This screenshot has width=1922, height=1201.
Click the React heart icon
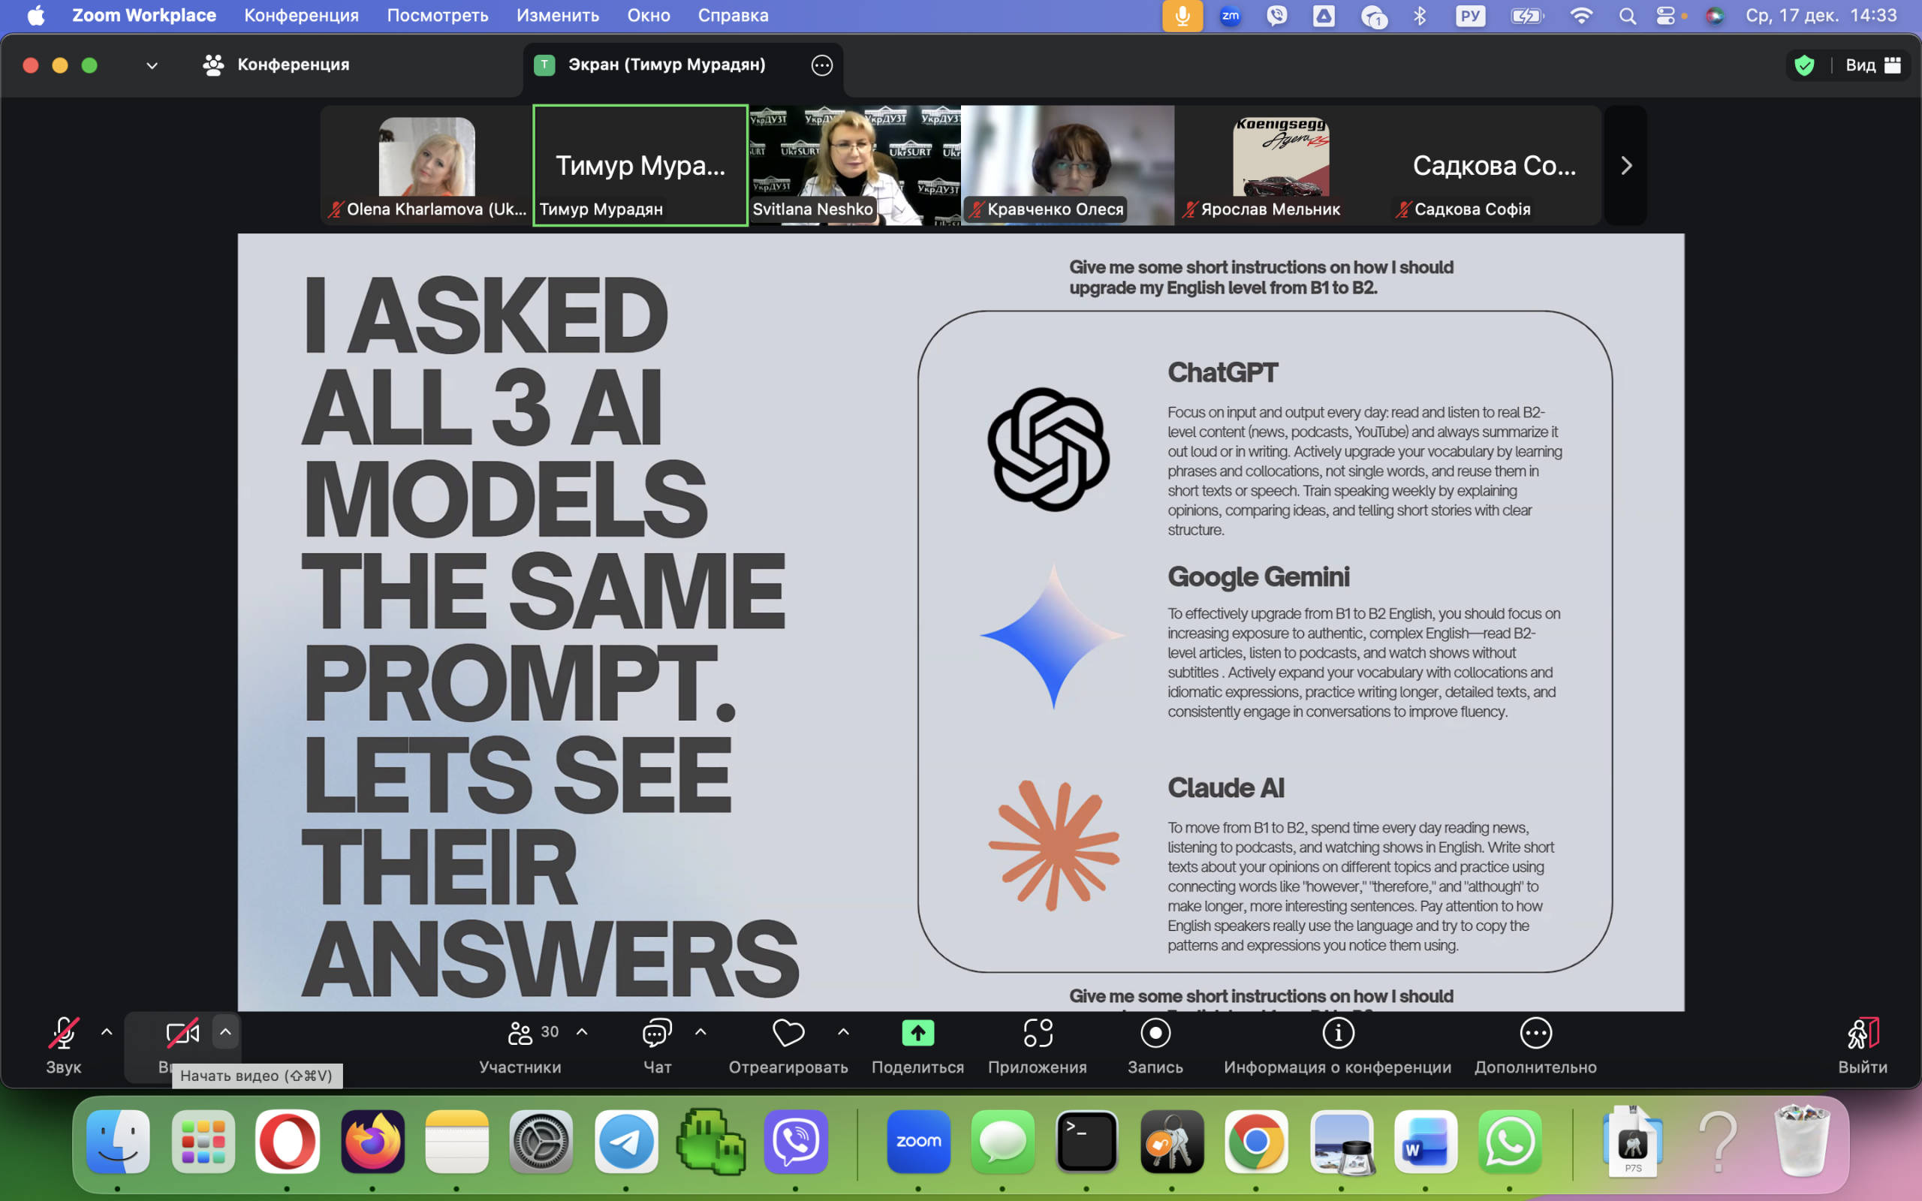[788, 1033]
